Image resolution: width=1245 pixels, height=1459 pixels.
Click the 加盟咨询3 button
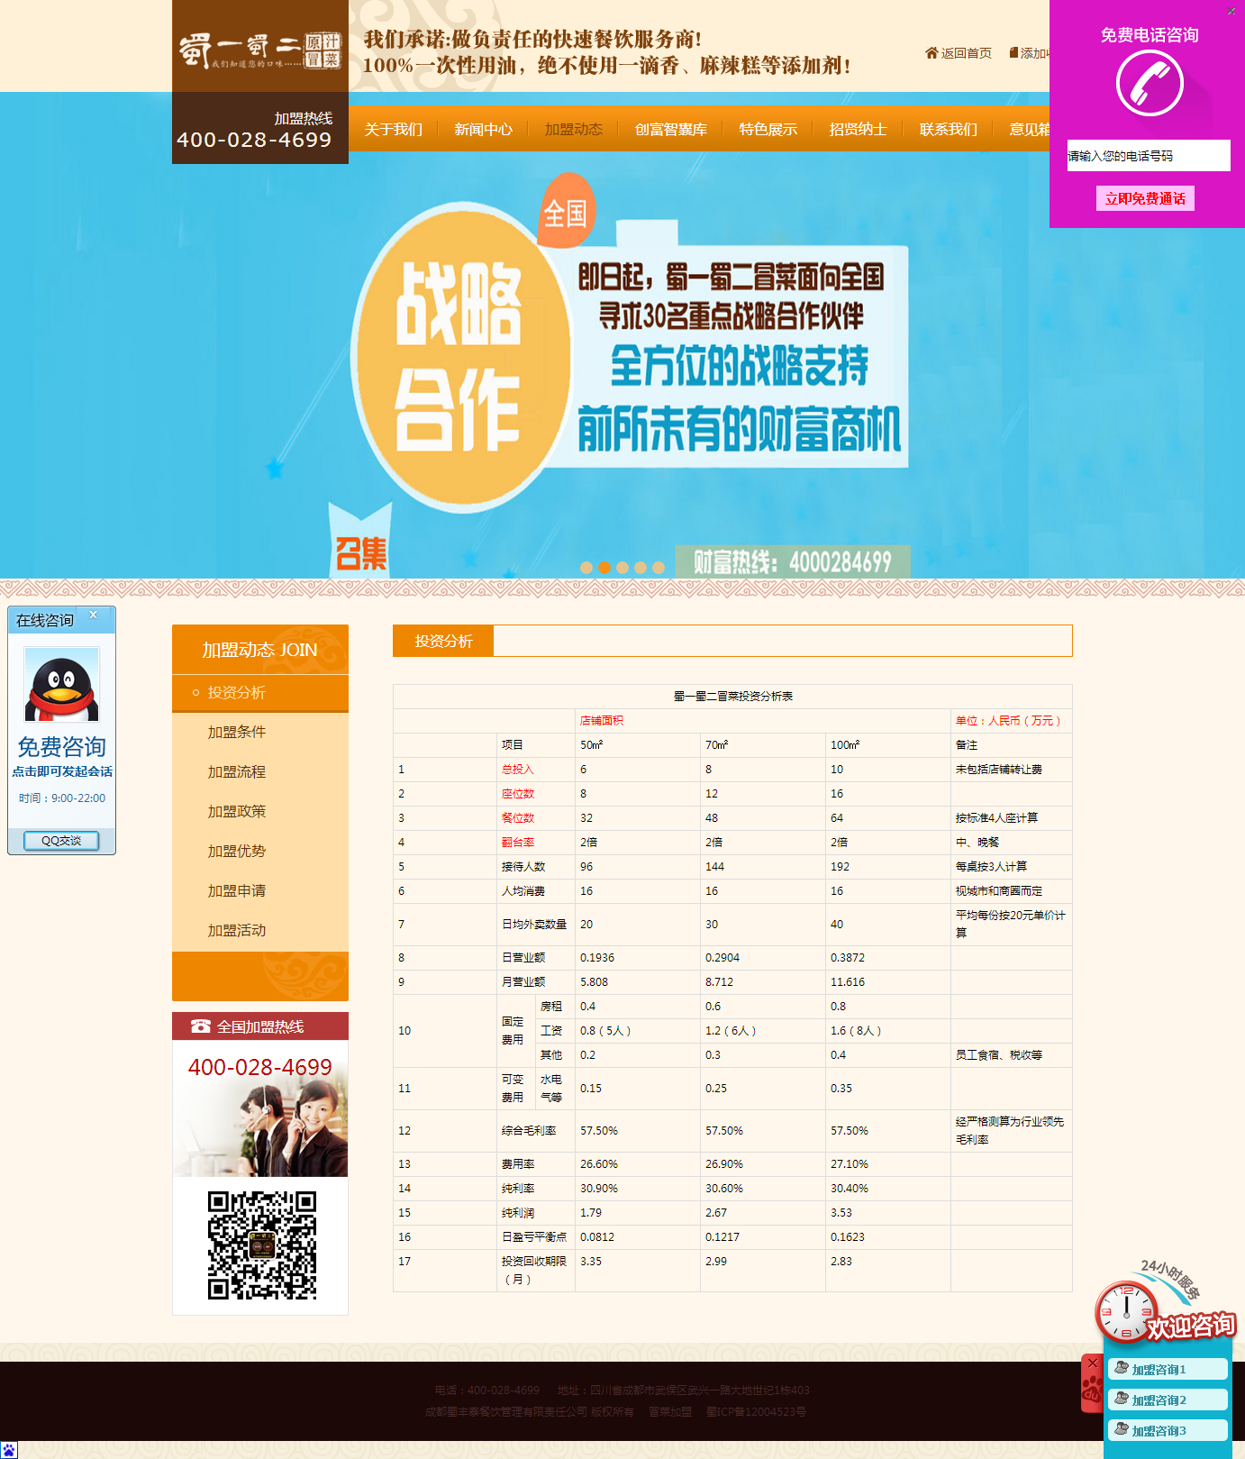1168,1430
